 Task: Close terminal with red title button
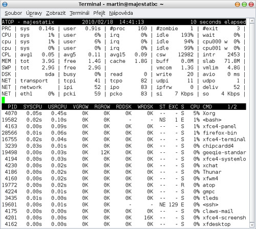251,4
